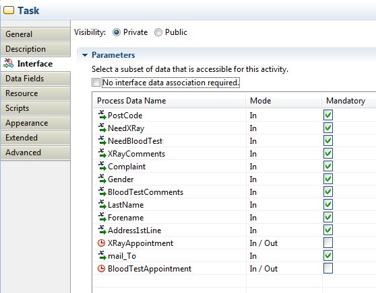This screenshot has height=293, width=376.
Task: Toggle Mandatory for PostCode
Action: pyautogui.click(x=328, y=115)
